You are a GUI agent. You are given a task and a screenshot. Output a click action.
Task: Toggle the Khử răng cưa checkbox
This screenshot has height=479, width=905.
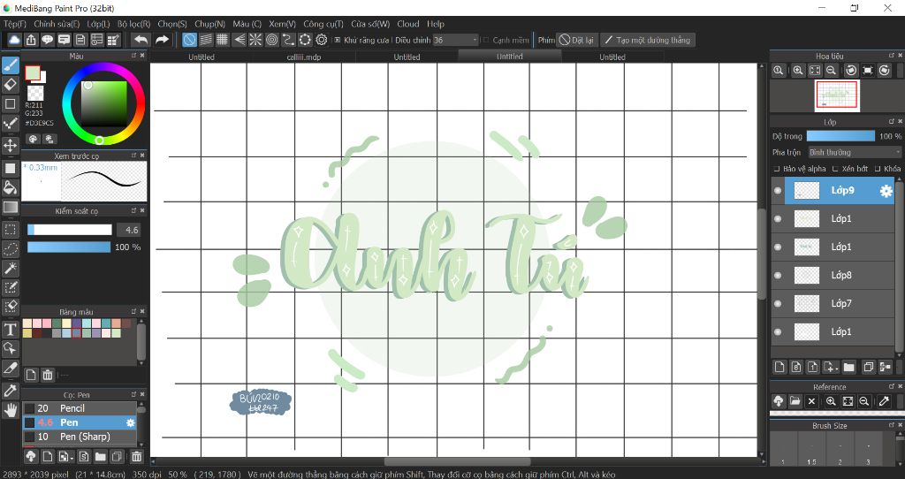point(338,41)
